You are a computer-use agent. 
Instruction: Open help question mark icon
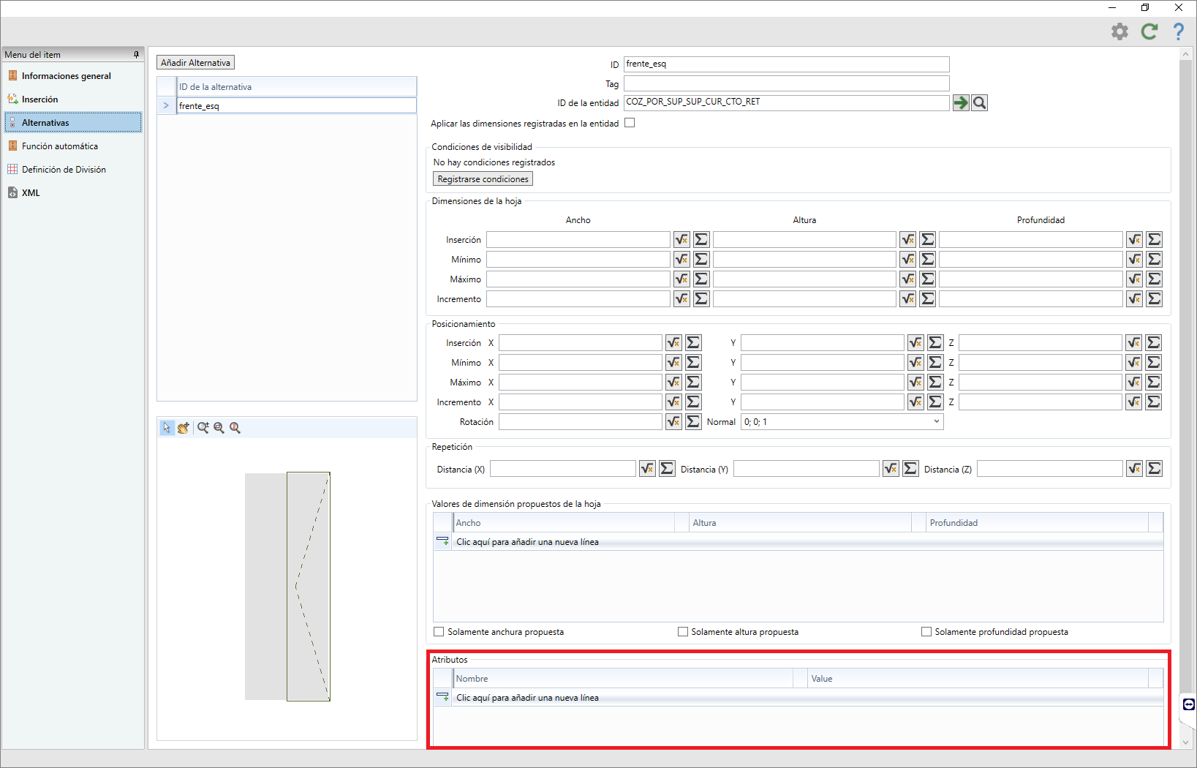click(x=1179, y=31)
